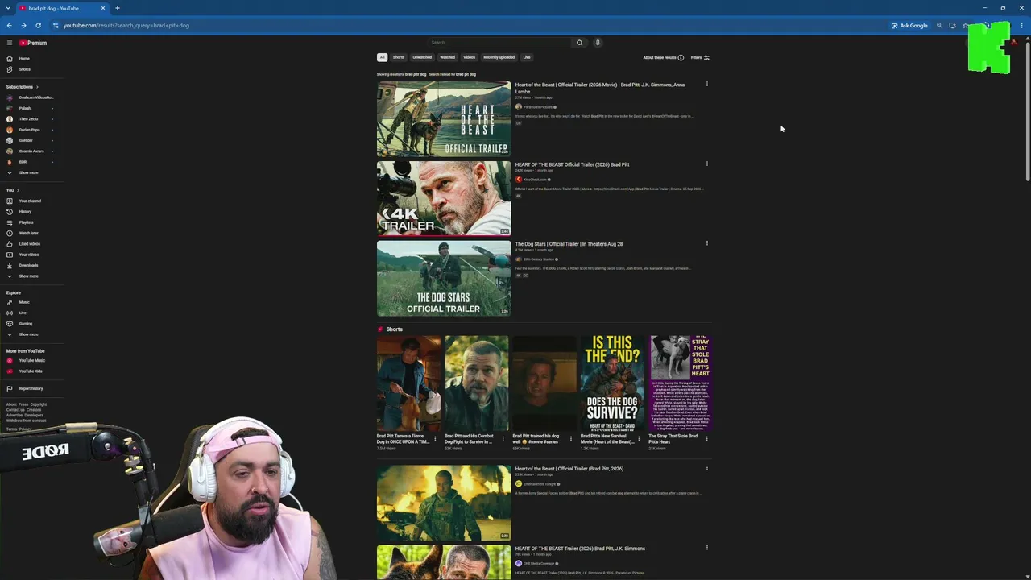Viewport: 1031px width, 580px height.
Task: Open 'Brad Pitt and His Combat Dog' short
Action: click(x=477, y=383)
